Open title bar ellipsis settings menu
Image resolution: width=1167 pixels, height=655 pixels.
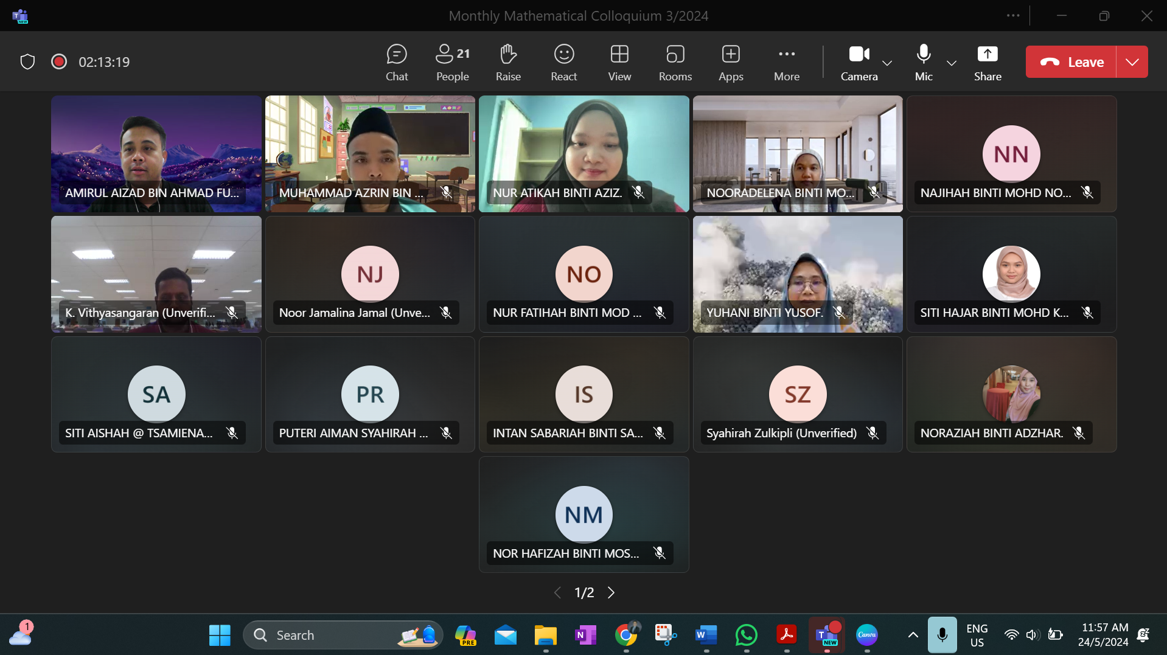tap(1013, 16)
